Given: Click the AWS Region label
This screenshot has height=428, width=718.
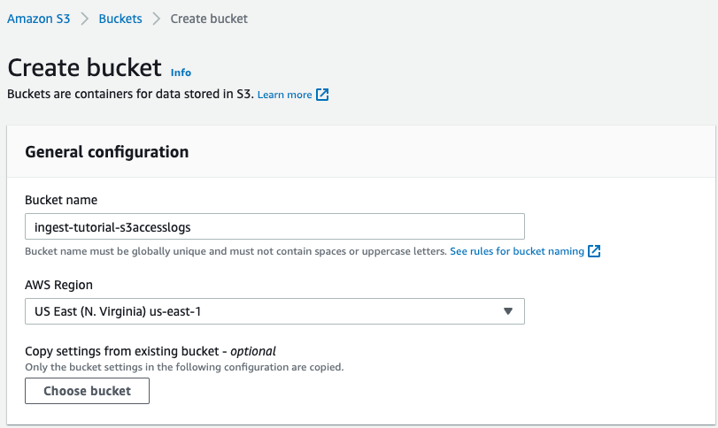Looking at the screenshot, I should pos(58,285).
